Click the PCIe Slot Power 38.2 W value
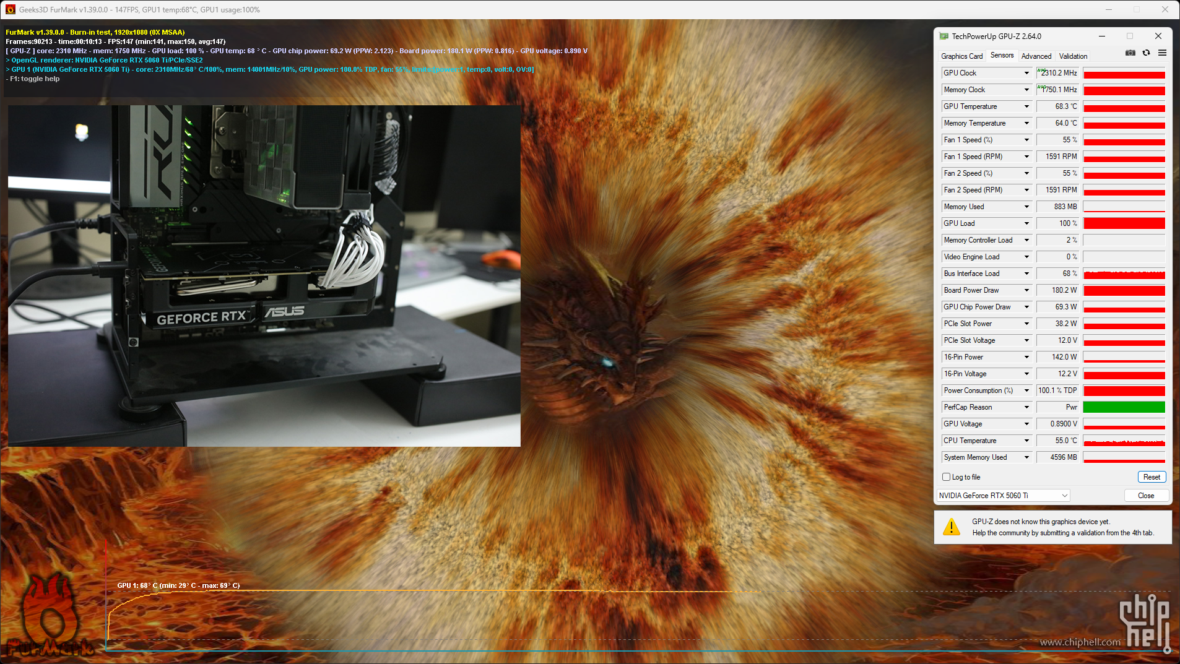 pos(1057,324)
